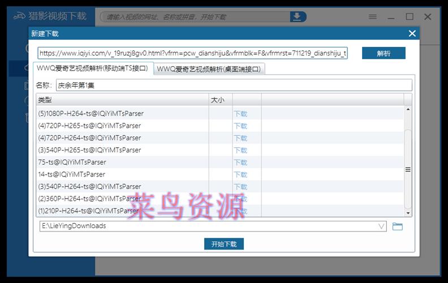Viewport: 448px width, 283px height.
Task: Maximize the 猎影视频下载 main window
Action: click(x=410, y=16)
